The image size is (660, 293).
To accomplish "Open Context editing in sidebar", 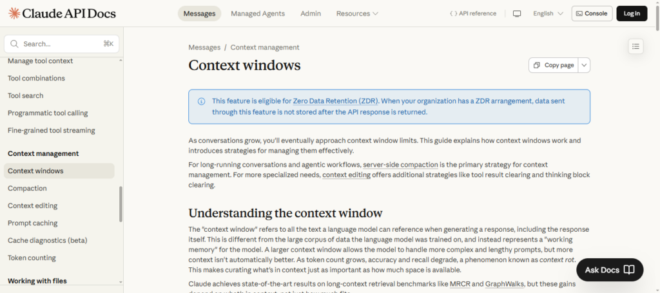I will [32, 205].
